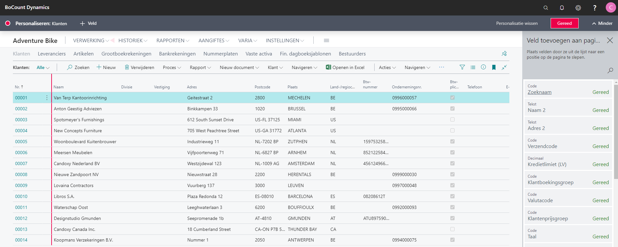This screenshot has width=618, height=247.
Task: Open the settings gear icon
Action: 578,8
